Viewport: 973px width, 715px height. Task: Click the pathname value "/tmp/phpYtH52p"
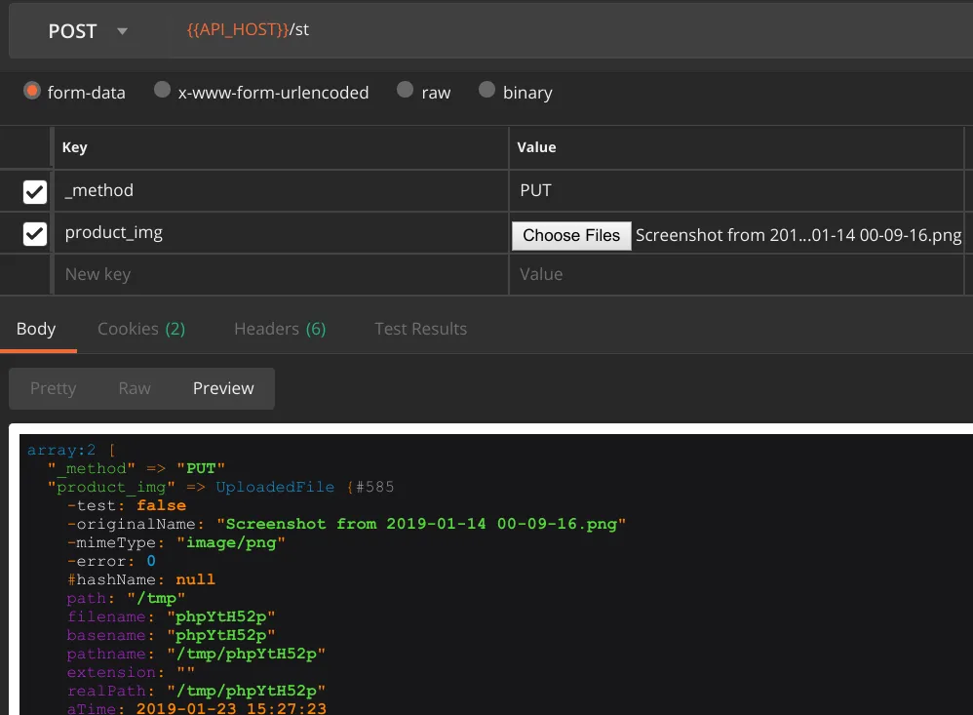[246, 655]
